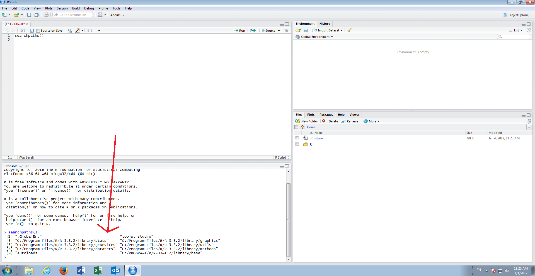This screenshot has height=276, width=535.
Task: Expand the Open recent files dropdown arrow
Action: click(22, 15)
